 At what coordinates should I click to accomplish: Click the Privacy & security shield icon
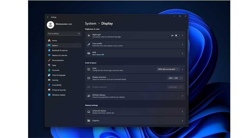(49, 90)
